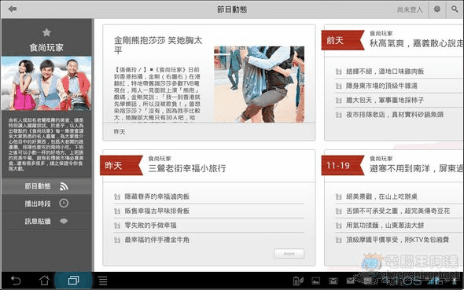The height and width of the screenshot is (290, 464).
Task: Select 訊息貼牆 sidebar tab
Action: tap(46, 221)
